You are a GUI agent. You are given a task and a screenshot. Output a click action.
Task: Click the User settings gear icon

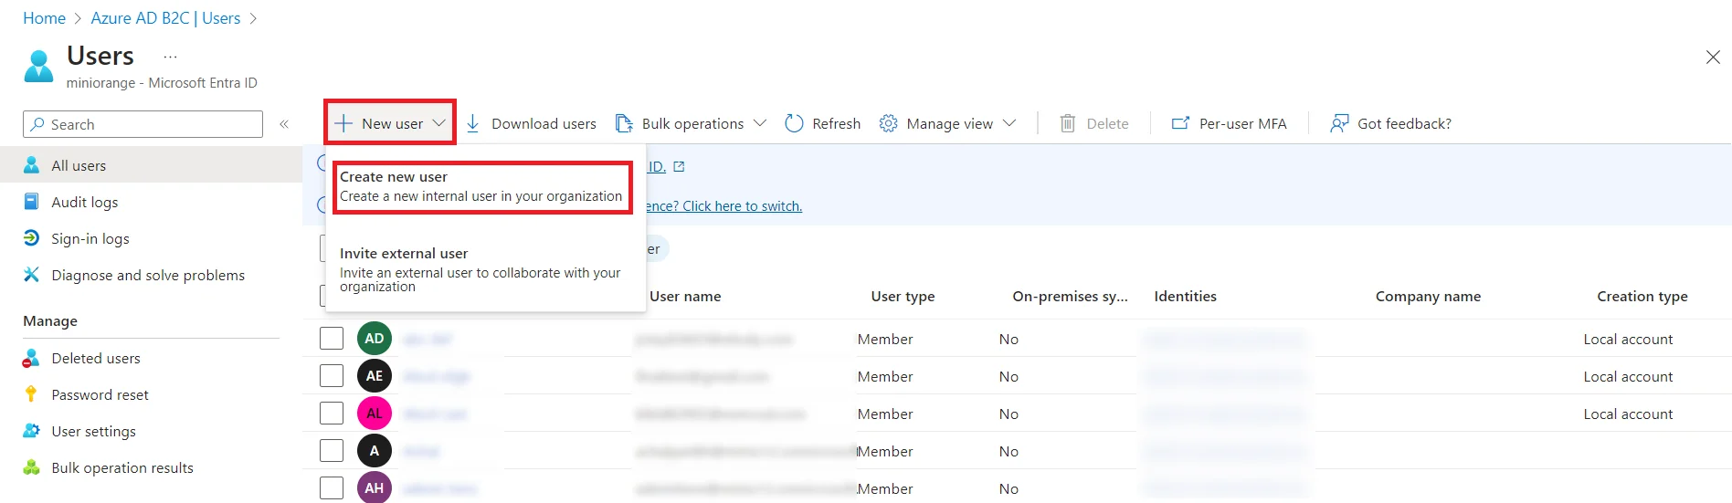(x=31, y=431)
